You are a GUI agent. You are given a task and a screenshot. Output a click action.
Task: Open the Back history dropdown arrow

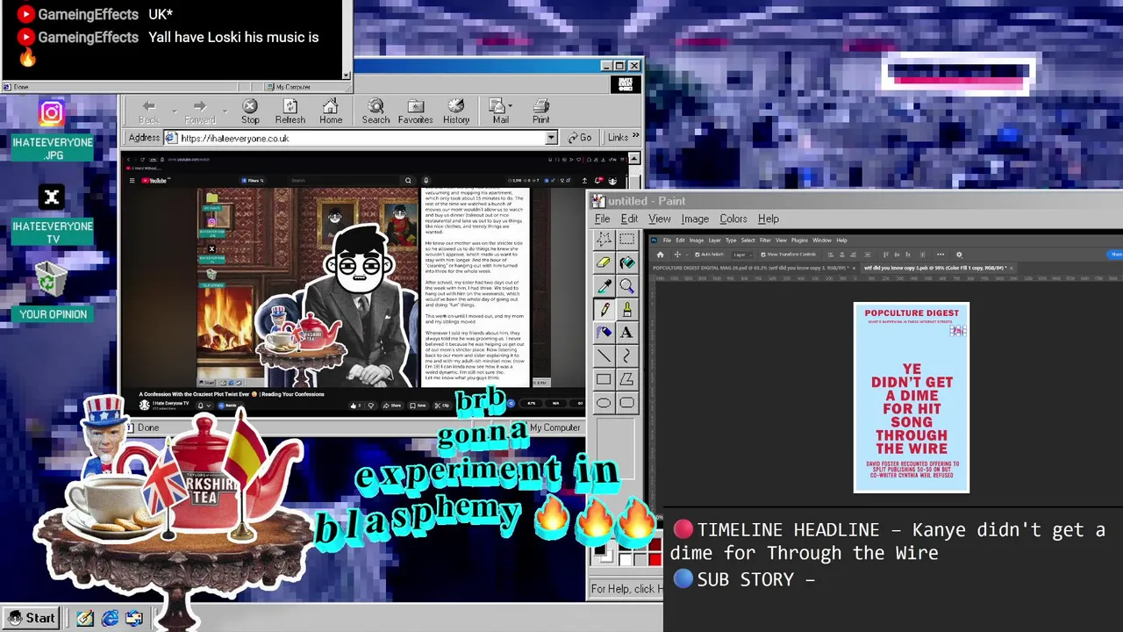pos(173,111)
